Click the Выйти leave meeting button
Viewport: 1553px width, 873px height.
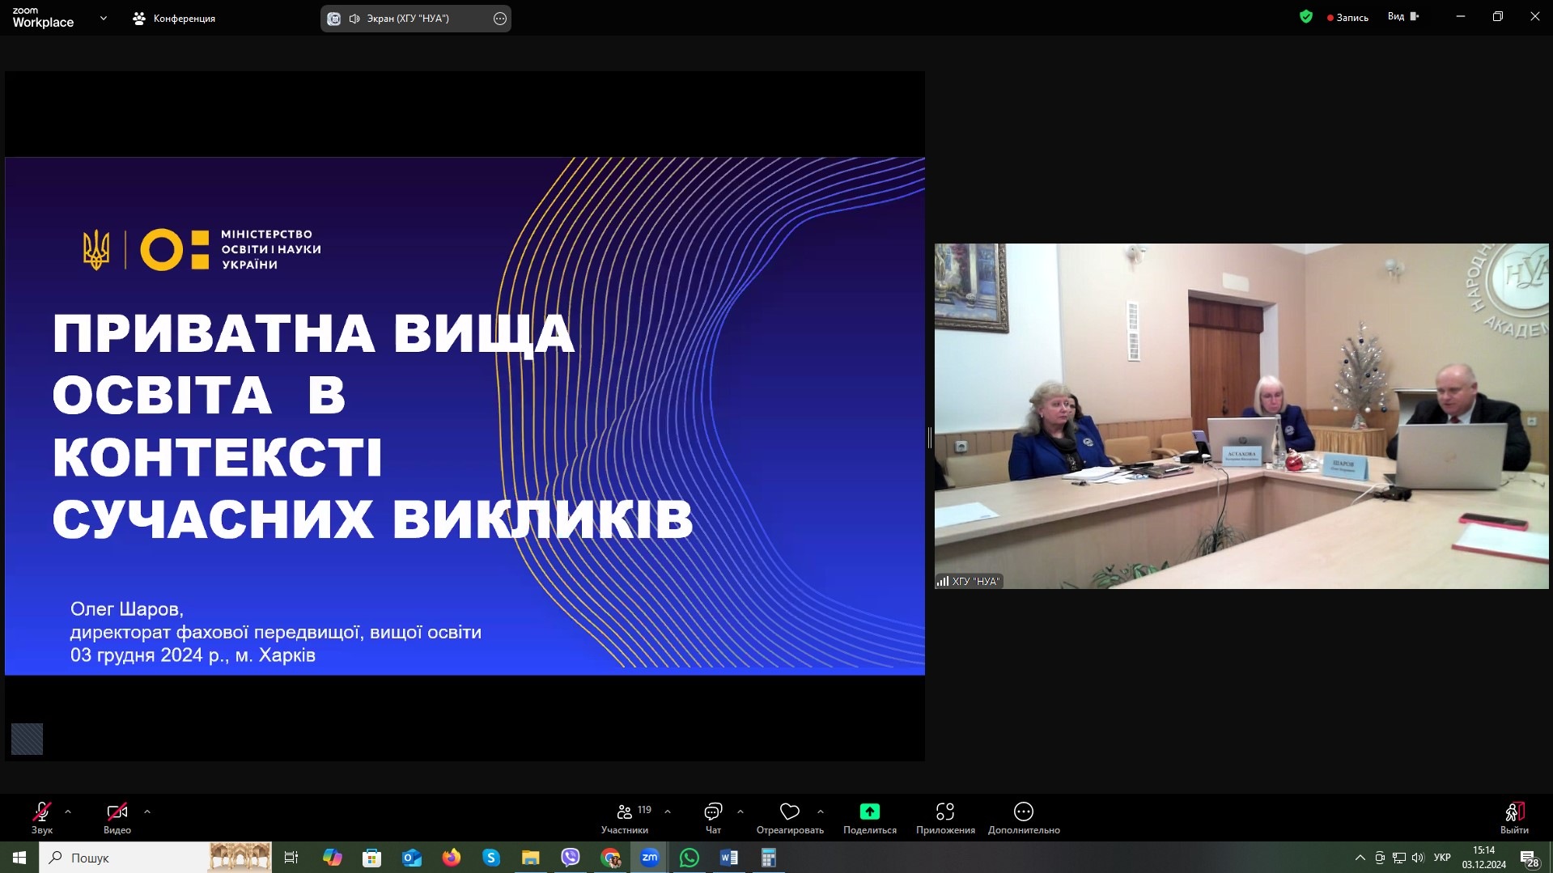click(1513, 816)
